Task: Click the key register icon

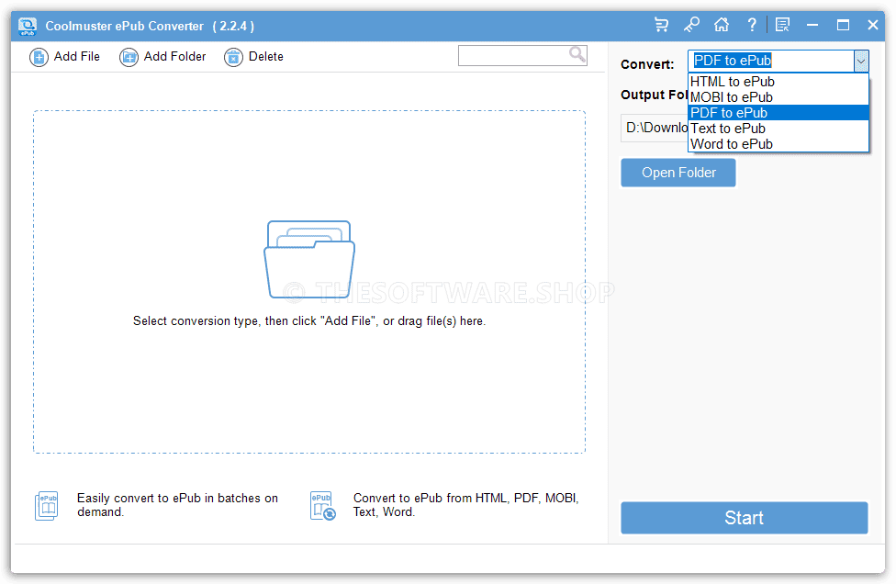Action: pos(691,25)
